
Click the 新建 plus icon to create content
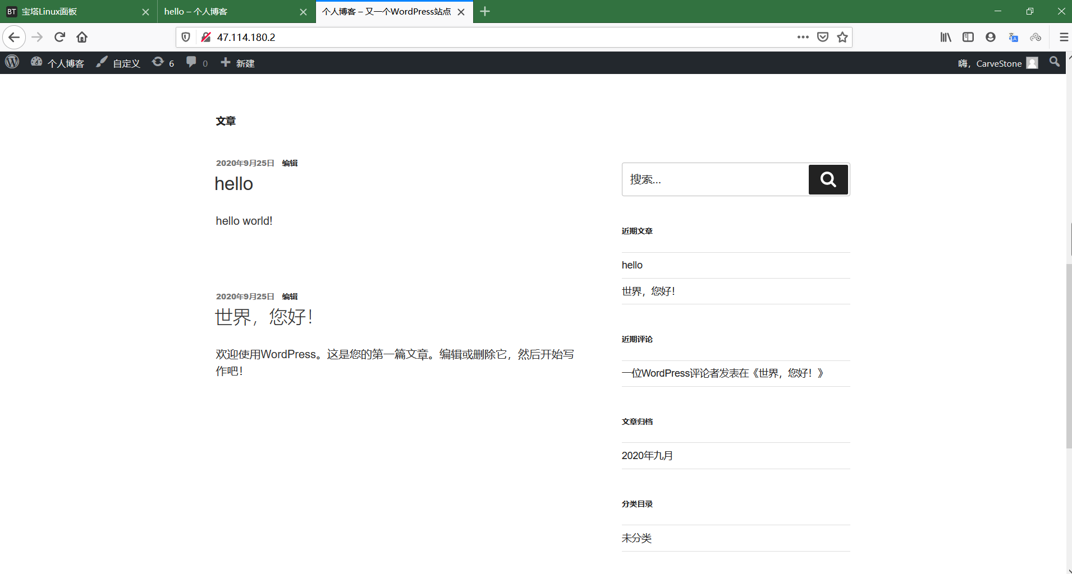tap(225, 62)
